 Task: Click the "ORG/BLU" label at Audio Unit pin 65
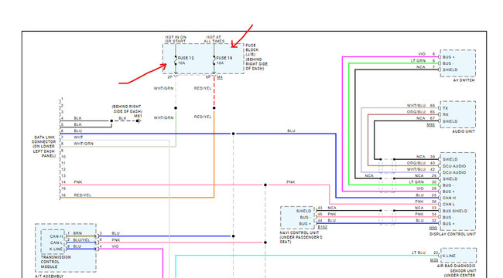pyautogui.click(x=416, y=112)
